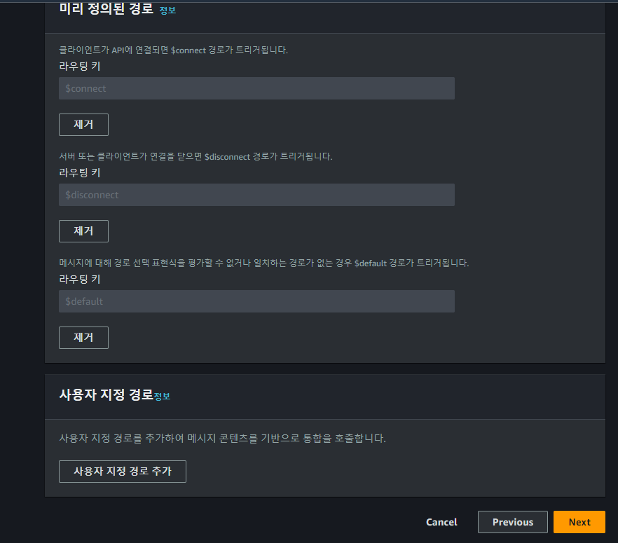
Task: Remove the $disconnect route with its 제거 button
Action: (x=83, y=231)
